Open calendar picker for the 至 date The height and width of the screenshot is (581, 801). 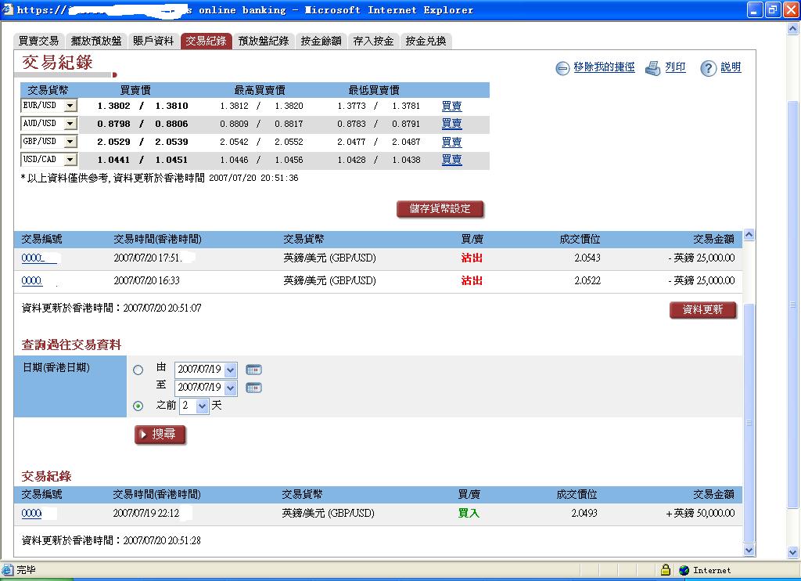click(x=253, y=388)
